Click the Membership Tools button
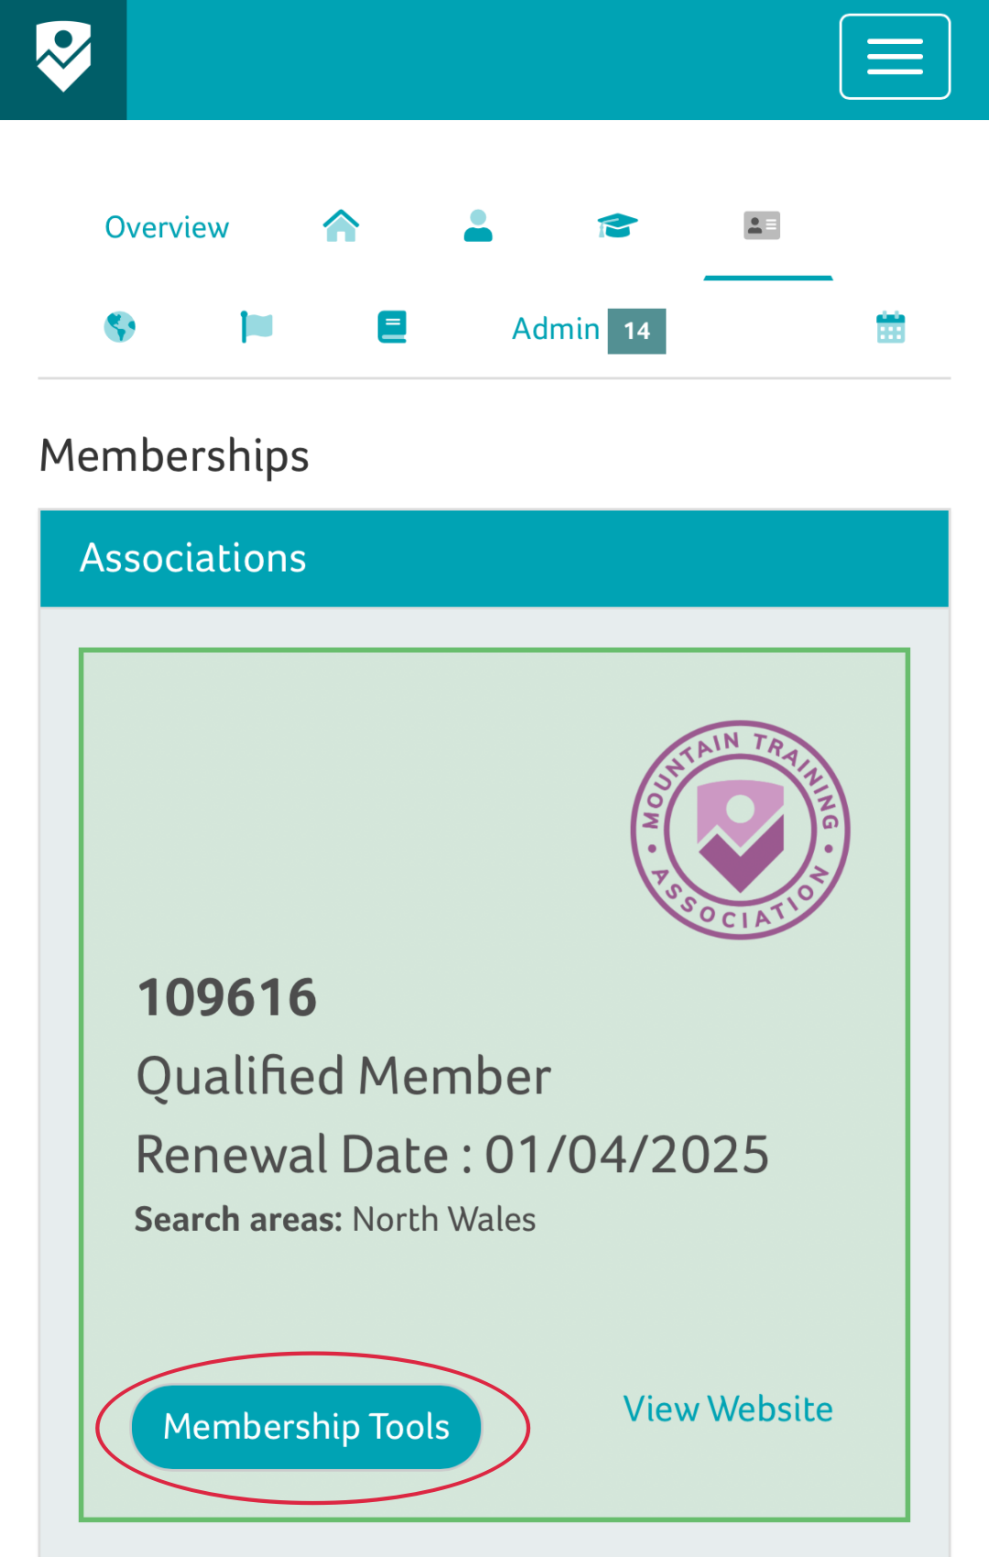 point(306,1427)
